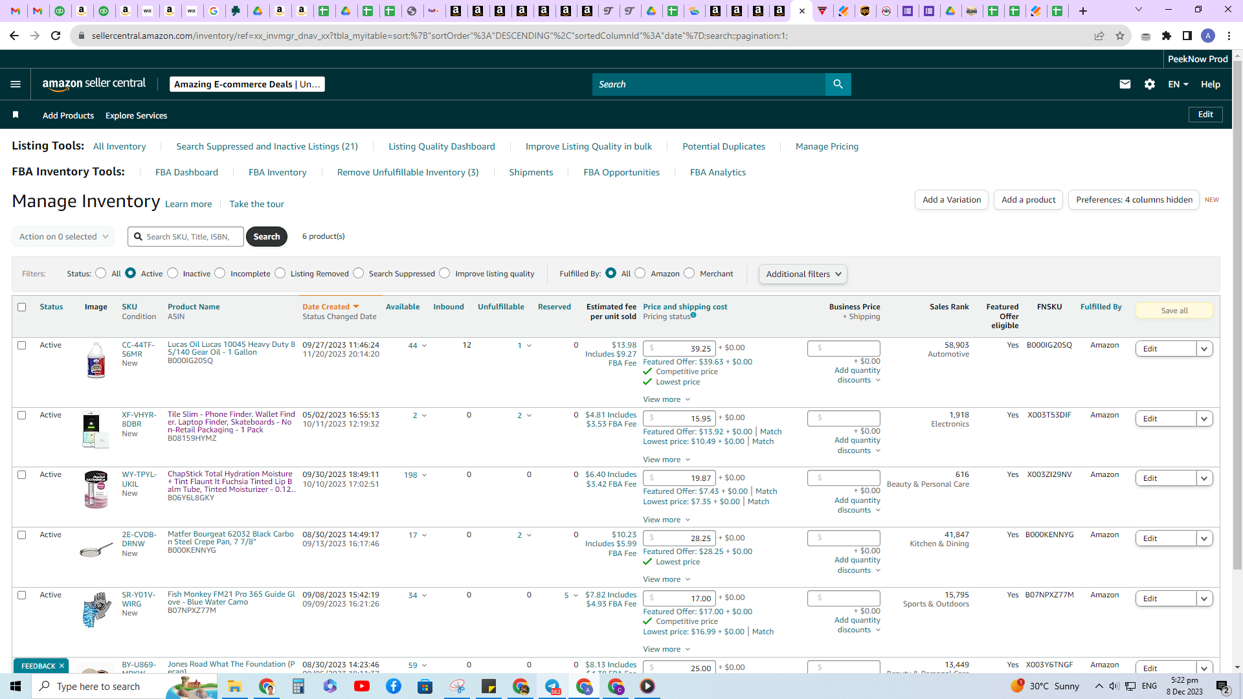The height and width of the screenshot is (699, 1243).
Task: Open Preferences: 4 columns hidden
Action: coord(1134,199)
